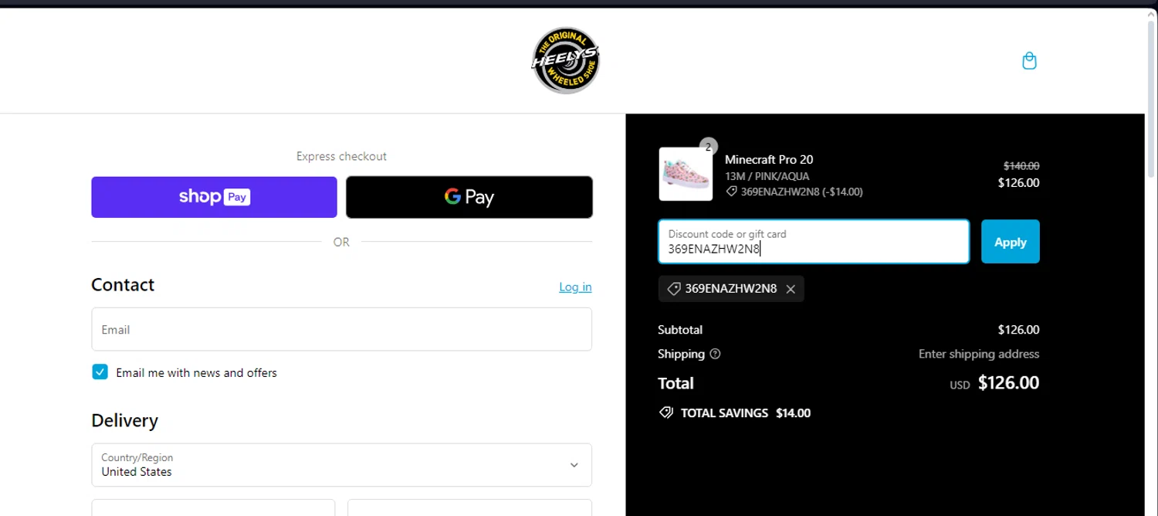Click the shipping help question mark icon
Image resolution: width=1158 pixels, height=516 pixels.
click(715, 354)
